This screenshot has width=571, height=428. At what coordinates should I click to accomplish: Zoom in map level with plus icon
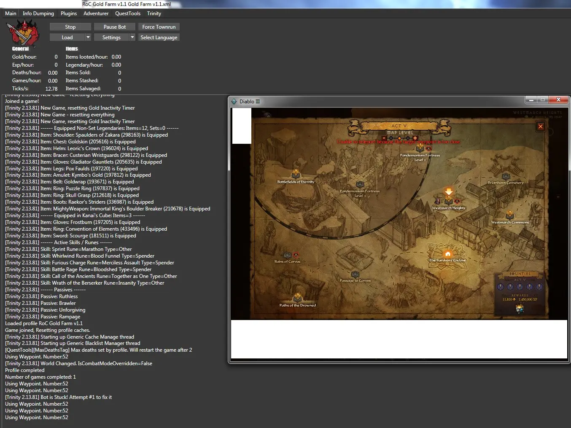tap(415, 138)
